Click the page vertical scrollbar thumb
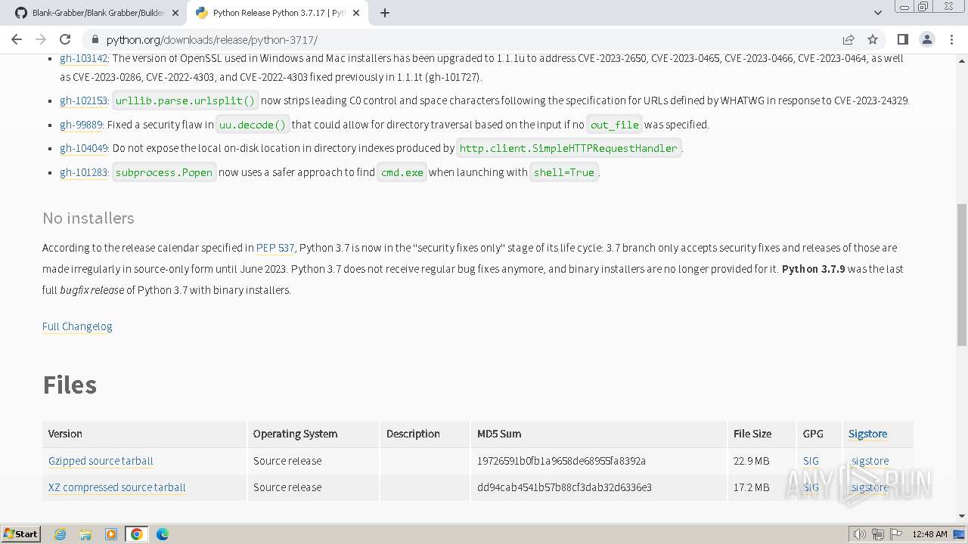Image resolution: width=968 pixels, height=544 pixels. click(x=961, y=274)
